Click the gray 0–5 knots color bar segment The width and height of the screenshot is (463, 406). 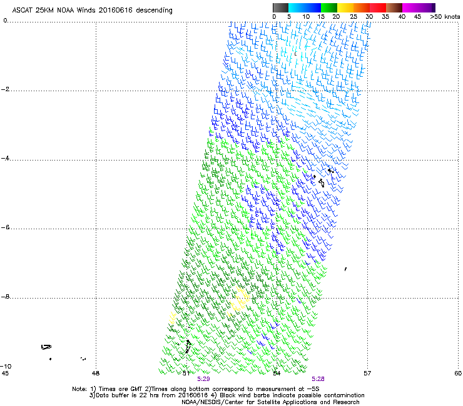point(280,7)
